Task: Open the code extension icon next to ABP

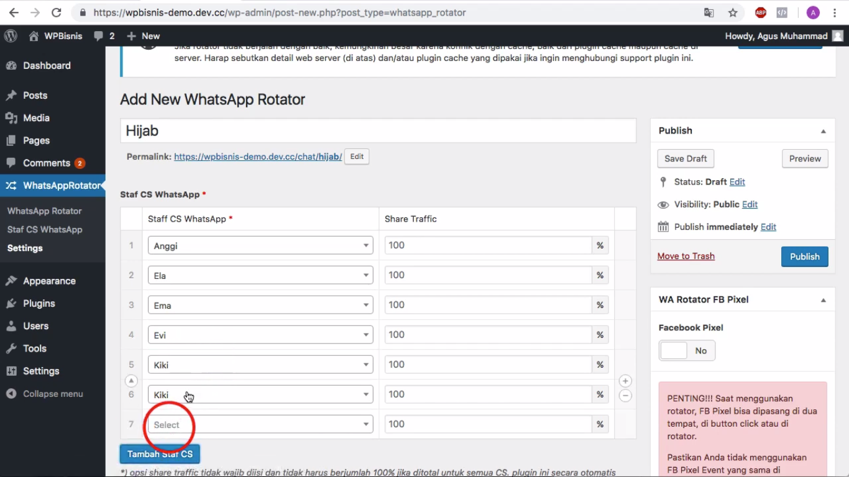Action: 782,12
